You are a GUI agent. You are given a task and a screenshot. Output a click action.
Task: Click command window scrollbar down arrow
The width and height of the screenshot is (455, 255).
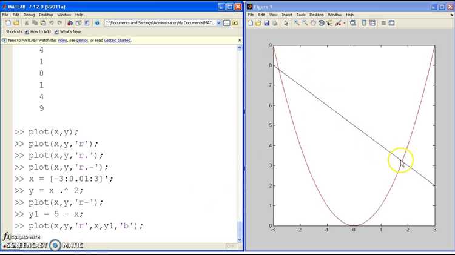pos(240,240)
